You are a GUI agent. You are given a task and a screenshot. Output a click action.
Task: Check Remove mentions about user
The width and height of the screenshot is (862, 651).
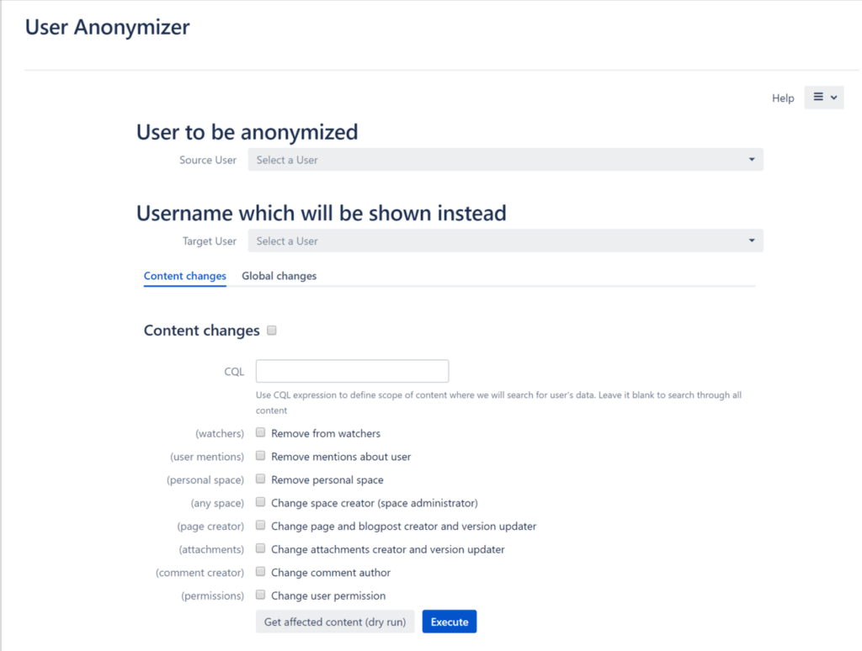pyautogui.click(x=261, y=455)
